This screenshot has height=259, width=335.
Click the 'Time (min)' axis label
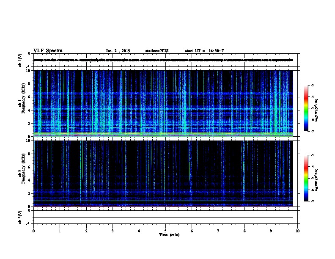click(169, 235)
